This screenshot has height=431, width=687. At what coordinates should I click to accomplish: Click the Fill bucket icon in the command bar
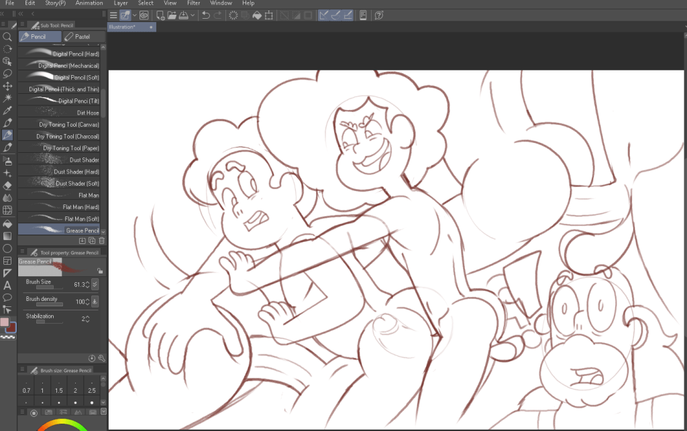tap(256, 15)
